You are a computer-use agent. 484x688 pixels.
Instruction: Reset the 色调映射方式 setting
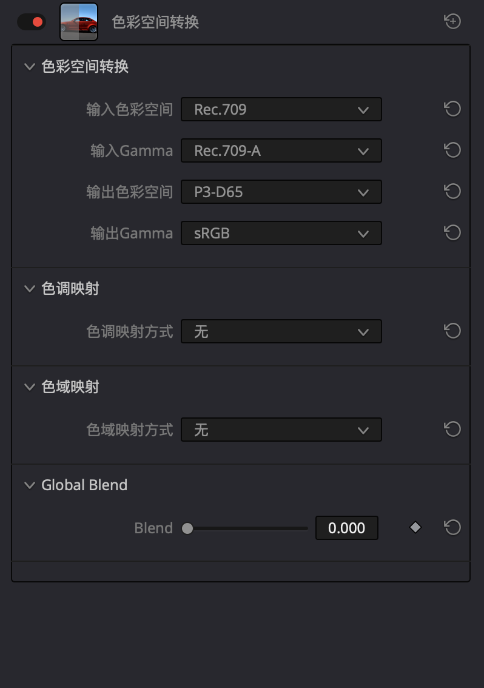coord(452,331)
